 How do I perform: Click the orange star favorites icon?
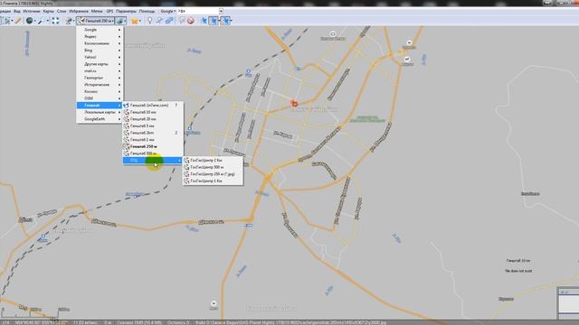[x=135, y=21]
